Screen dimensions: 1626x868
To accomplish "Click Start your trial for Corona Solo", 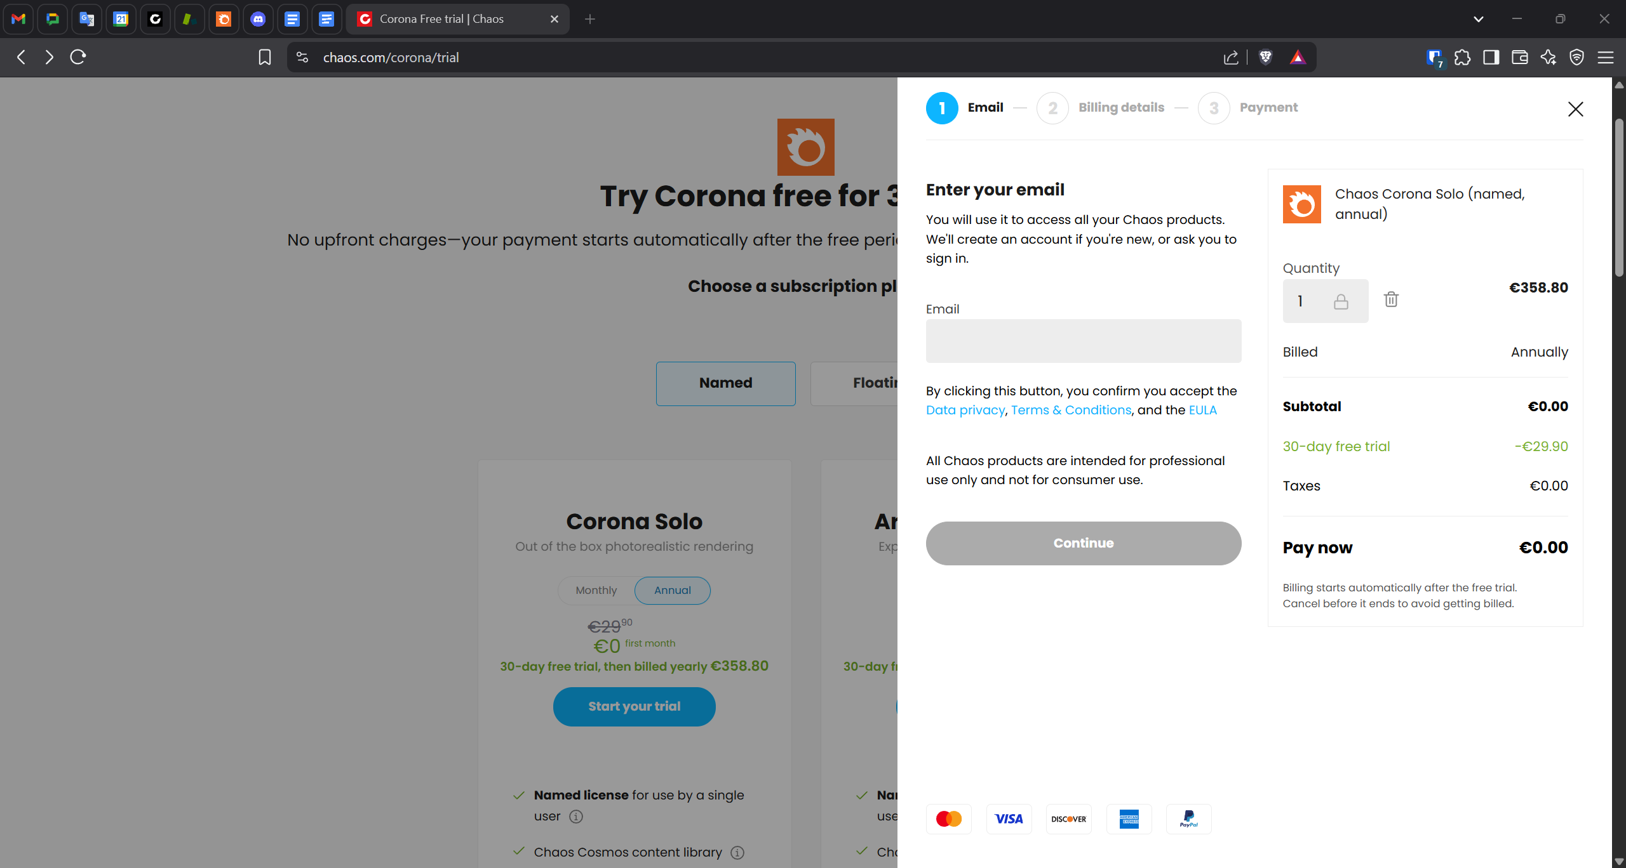I will point(634,706).
